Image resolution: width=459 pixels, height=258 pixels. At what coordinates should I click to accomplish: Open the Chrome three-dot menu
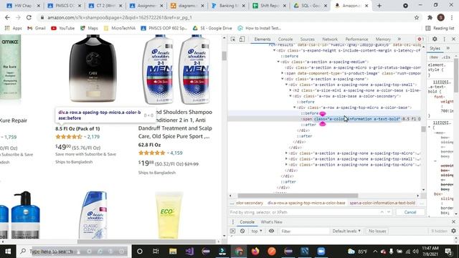pyautogui.click(x=452, y=17)
